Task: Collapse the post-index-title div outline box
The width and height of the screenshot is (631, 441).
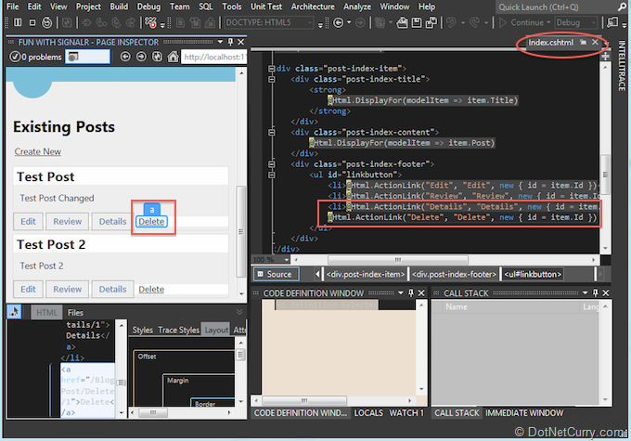Action: point(272,79)
